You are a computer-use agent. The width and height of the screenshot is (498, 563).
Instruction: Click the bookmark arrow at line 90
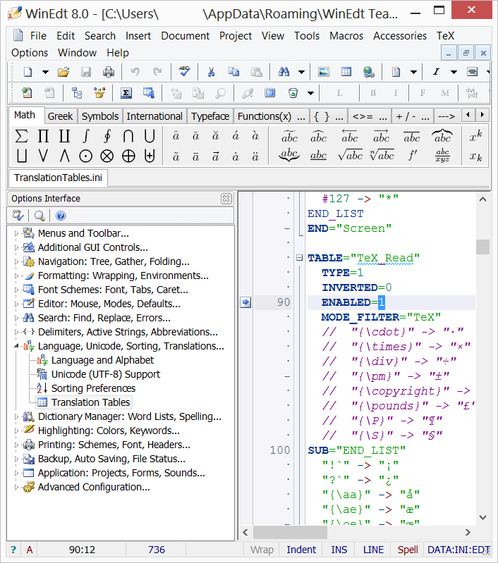click(x=245, y=302)
